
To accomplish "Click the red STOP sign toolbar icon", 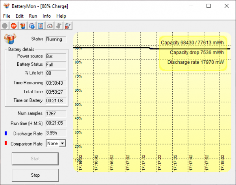I will pyautogui.click(x=14, y=26).
